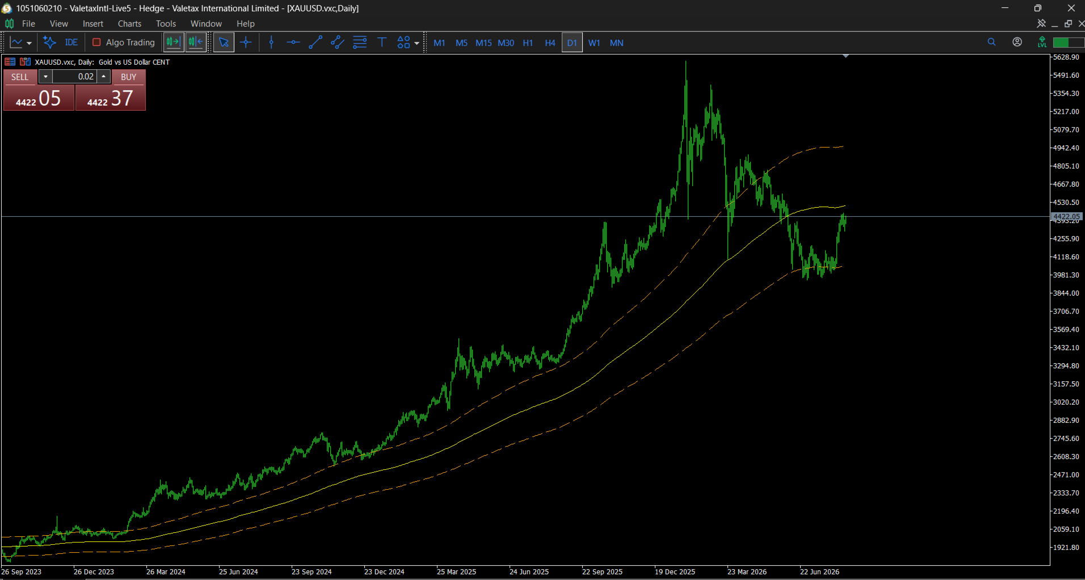
Task: Click the 4422.05 sell price tile
Action: [39, 98]
